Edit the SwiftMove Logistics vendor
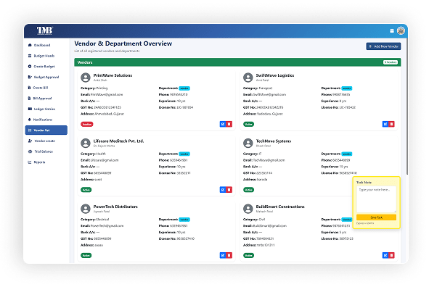Viewport: 429px width, 287px height. (385, 124)
